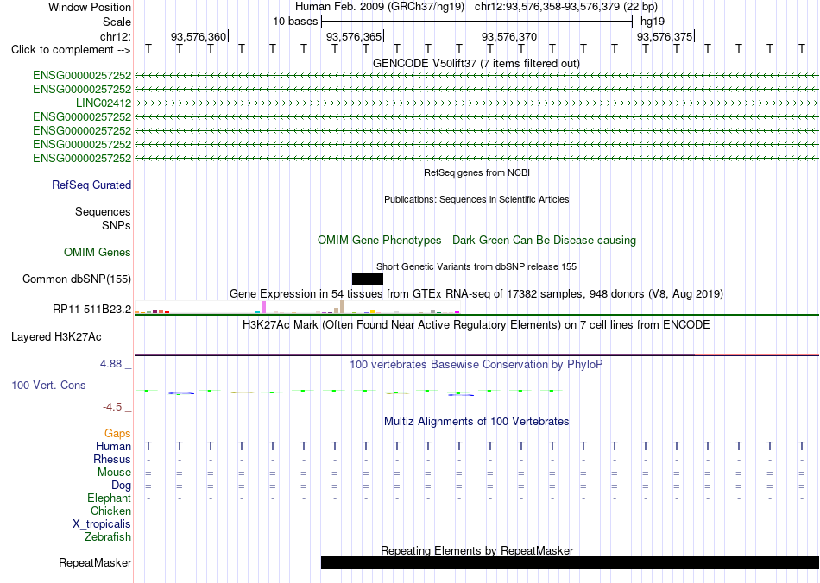Click the 'RefSeq genes from NCBI' track title
The width and height of the screenshot is (820, 583).
477,172
